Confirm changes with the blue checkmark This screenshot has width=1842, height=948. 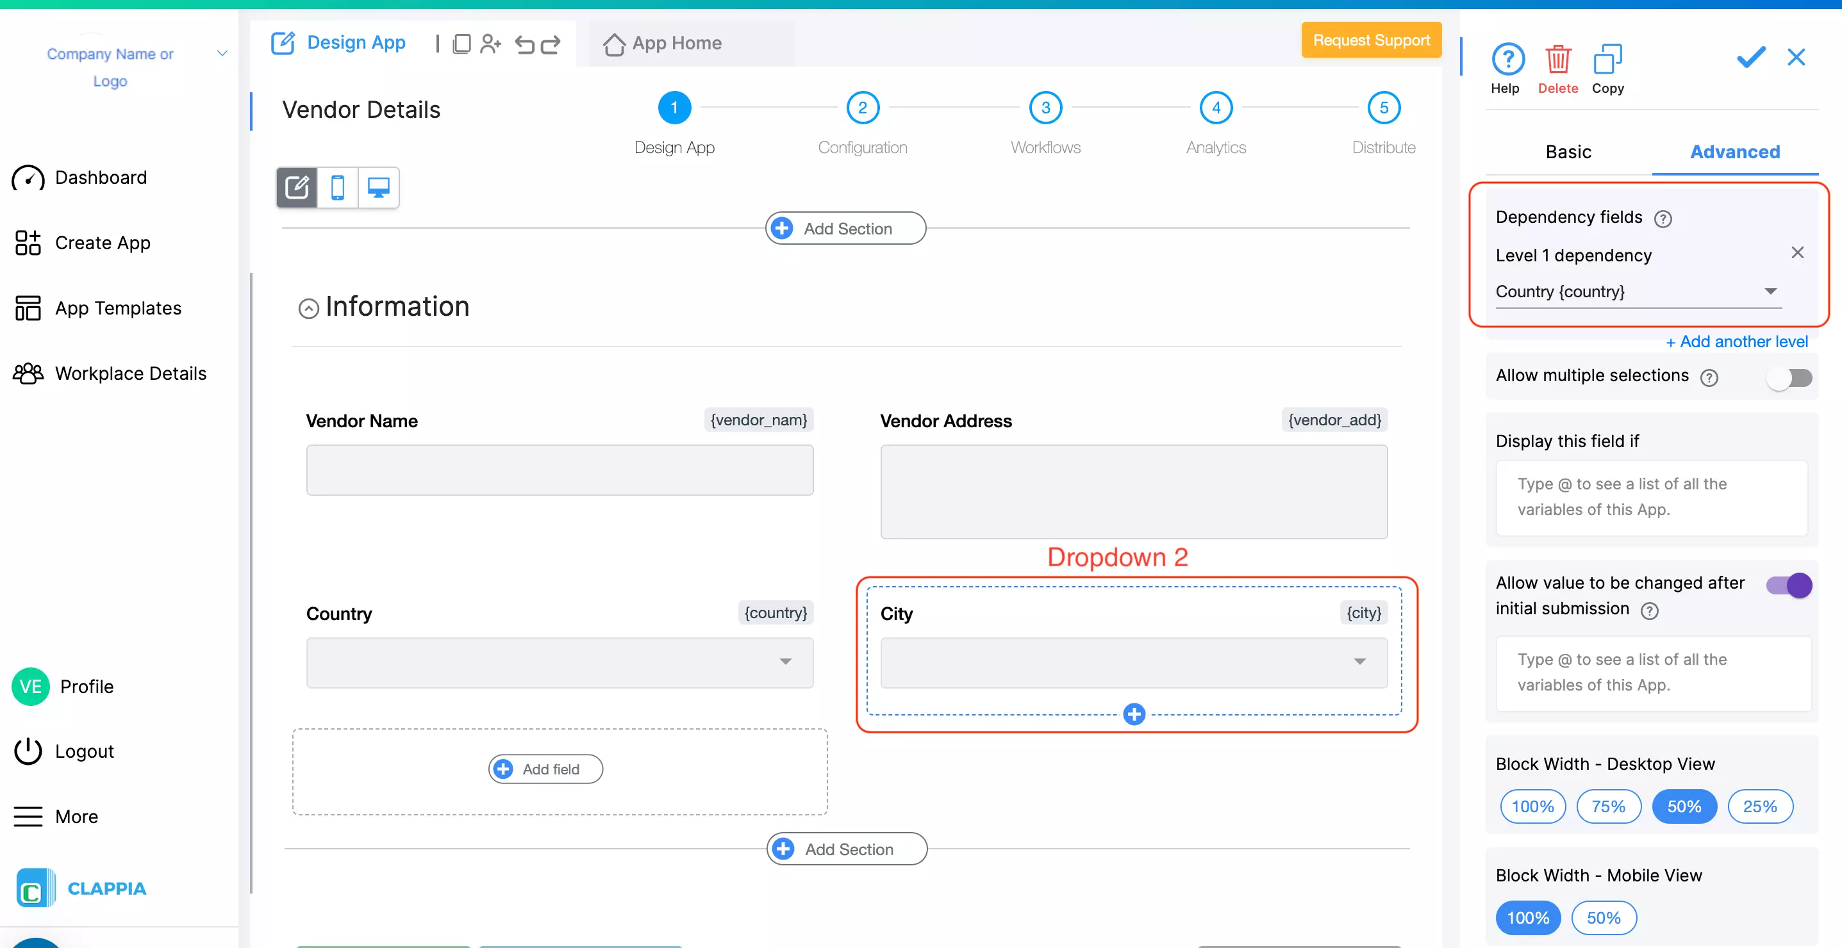click(x=1750, y=57)
